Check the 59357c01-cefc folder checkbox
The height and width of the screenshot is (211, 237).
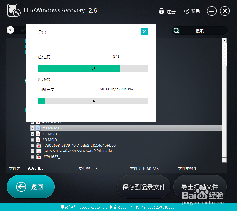pyautogui.click(x=32, y=151)
